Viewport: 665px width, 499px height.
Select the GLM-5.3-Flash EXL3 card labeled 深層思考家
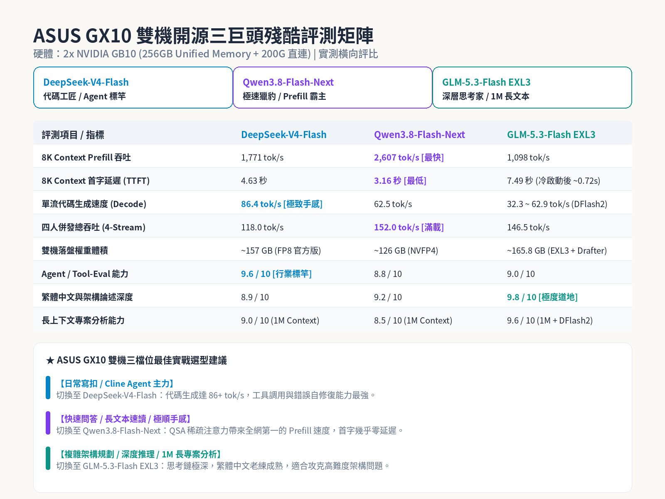pyautogui.click(x=532, y=88)
